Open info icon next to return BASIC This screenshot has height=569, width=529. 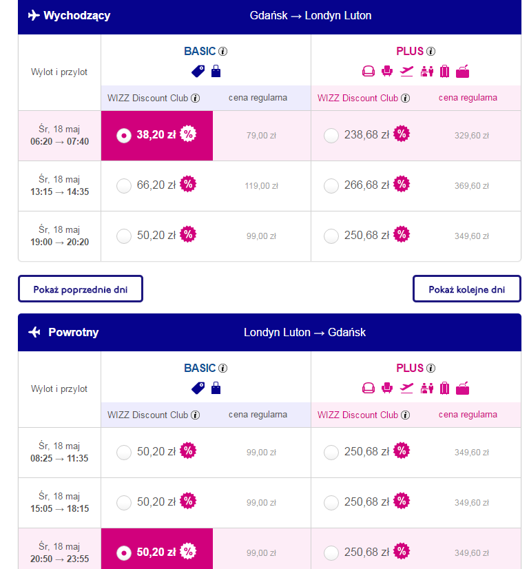[x=222, y=369]
